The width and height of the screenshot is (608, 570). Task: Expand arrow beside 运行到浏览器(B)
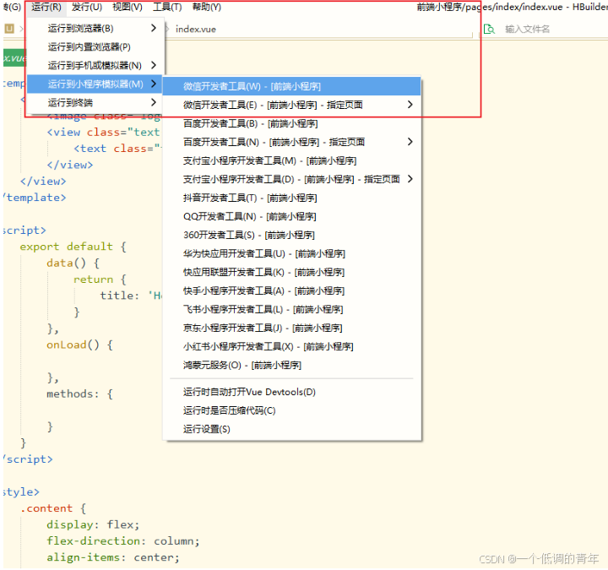click(154, 28)
